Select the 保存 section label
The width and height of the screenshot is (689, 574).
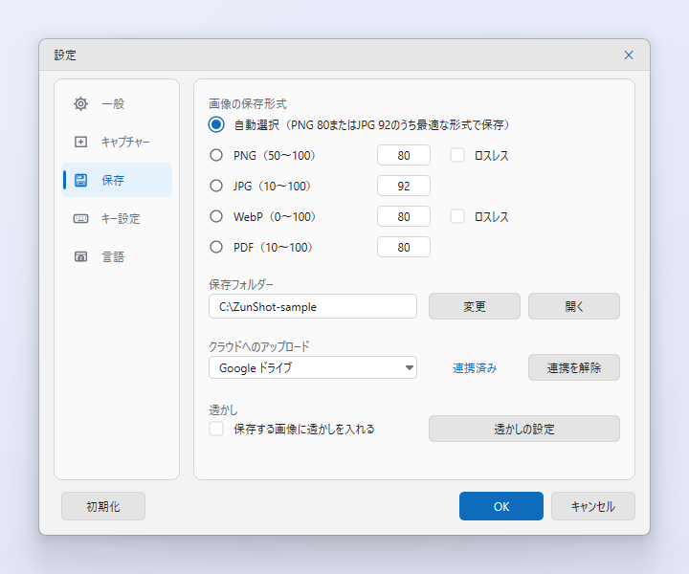(x=113, y=180)
